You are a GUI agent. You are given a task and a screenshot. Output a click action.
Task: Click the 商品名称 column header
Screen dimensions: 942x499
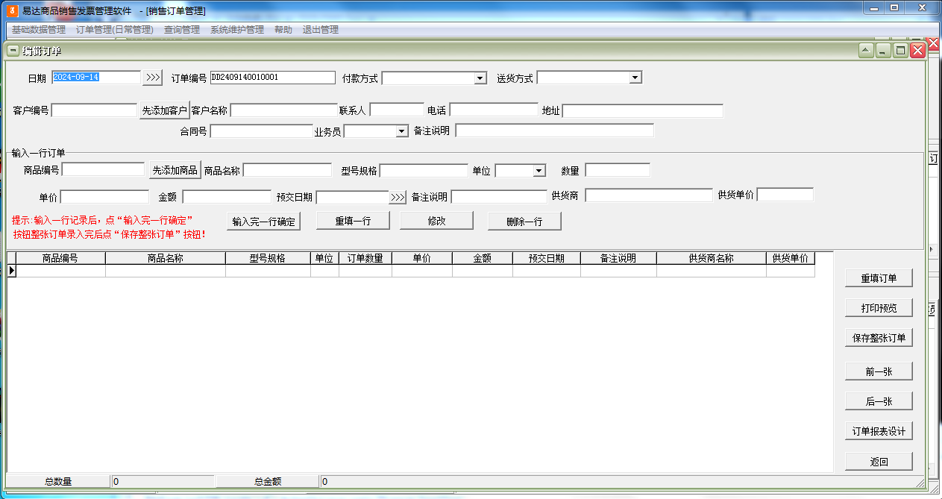166,258
